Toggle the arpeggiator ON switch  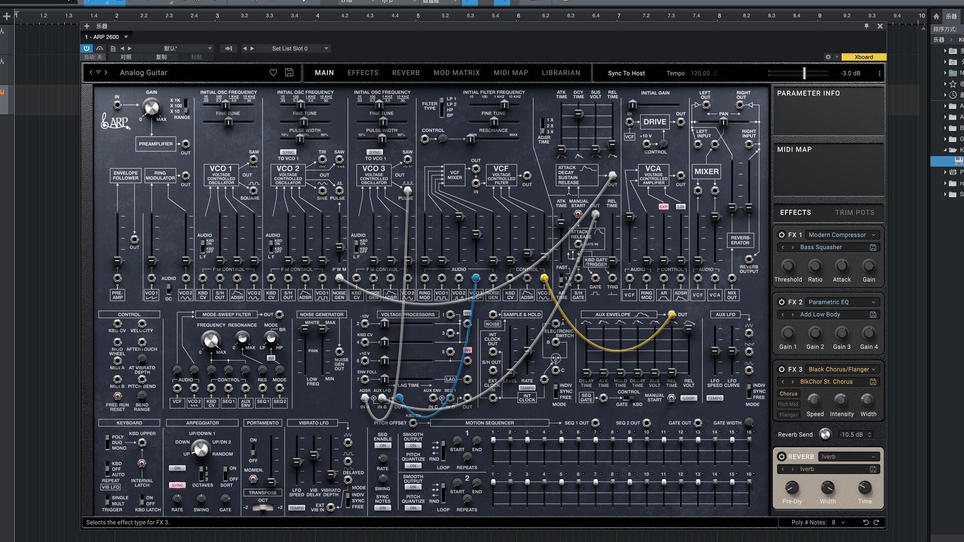177,468
